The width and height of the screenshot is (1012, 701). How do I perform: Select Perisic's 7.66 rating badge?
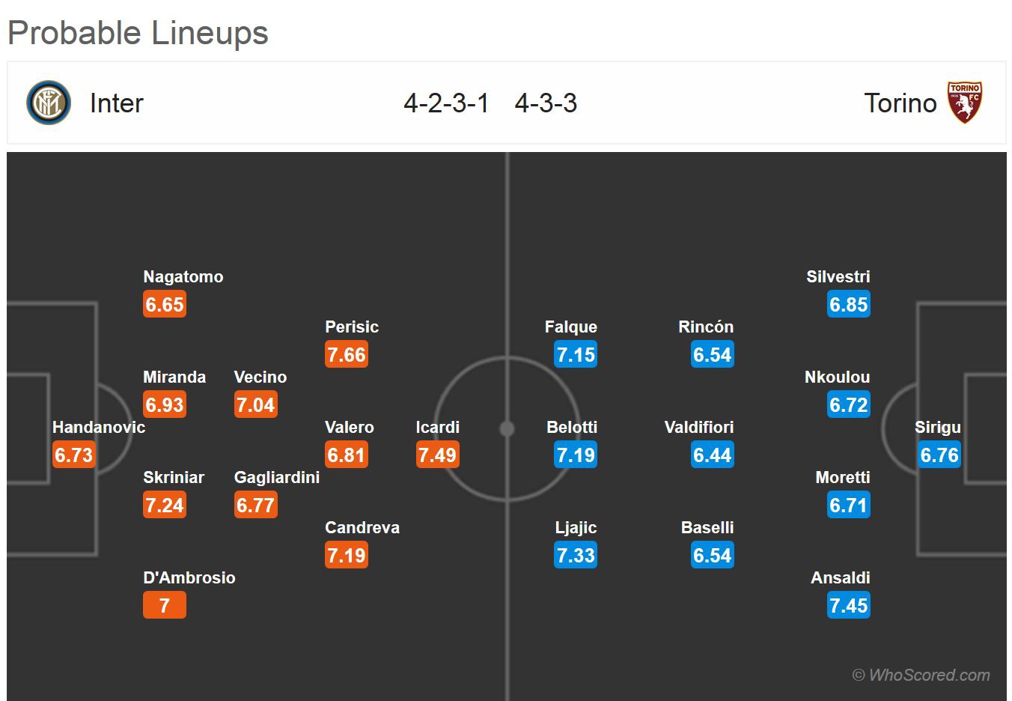(347, 354)
